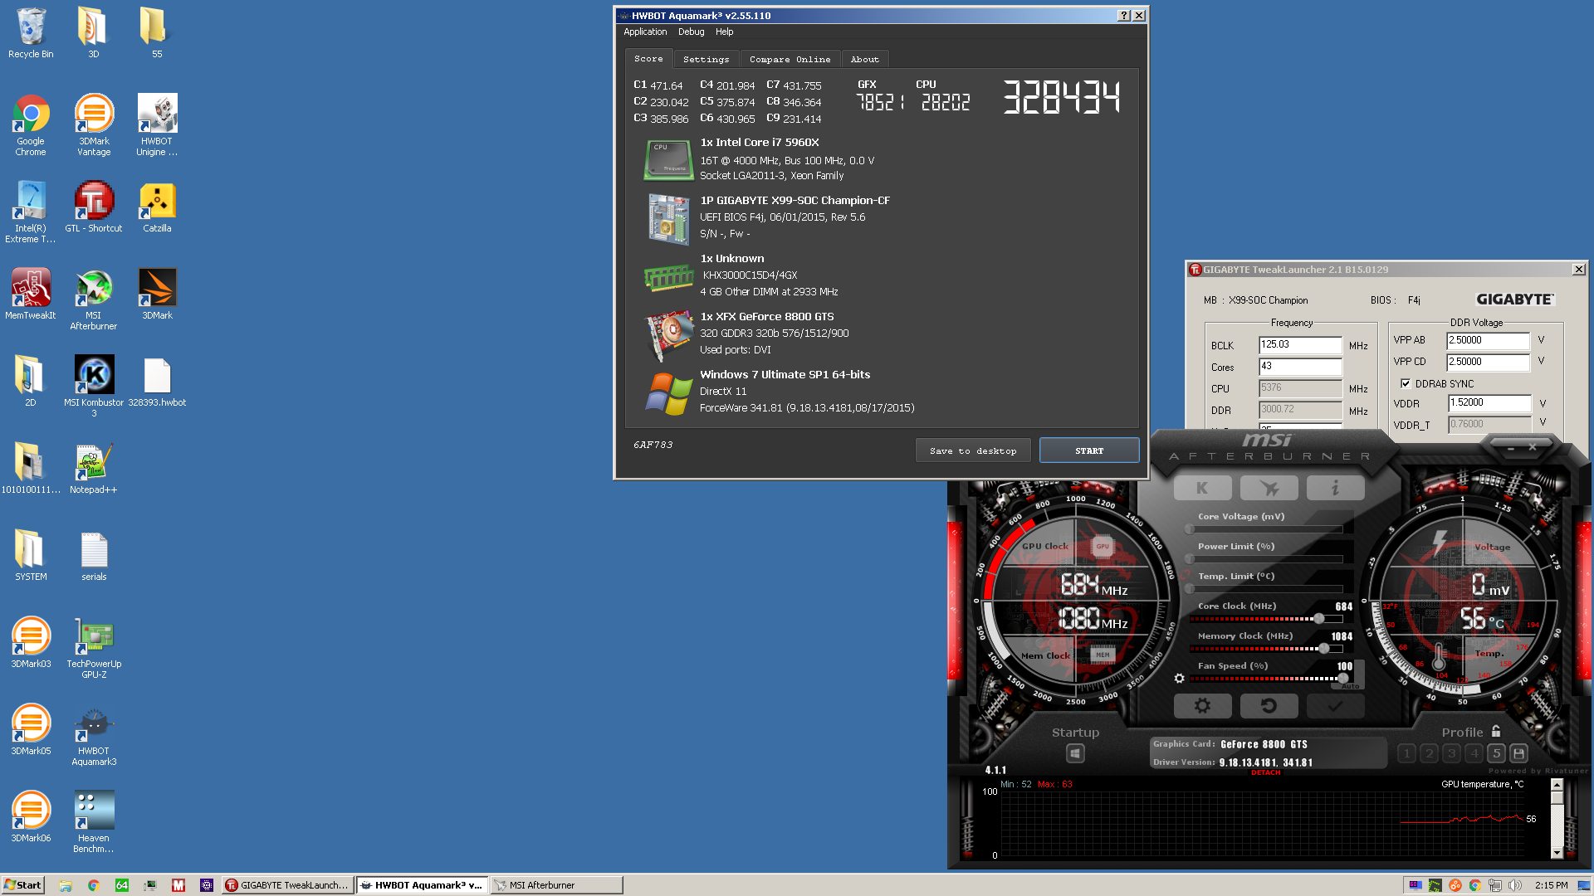Image resolution: width=1594 pixels, height=896 pixels.
Task: Open the Google Chrome desktop shortcut
Action: pyautogui.click(x=31, y=124)
